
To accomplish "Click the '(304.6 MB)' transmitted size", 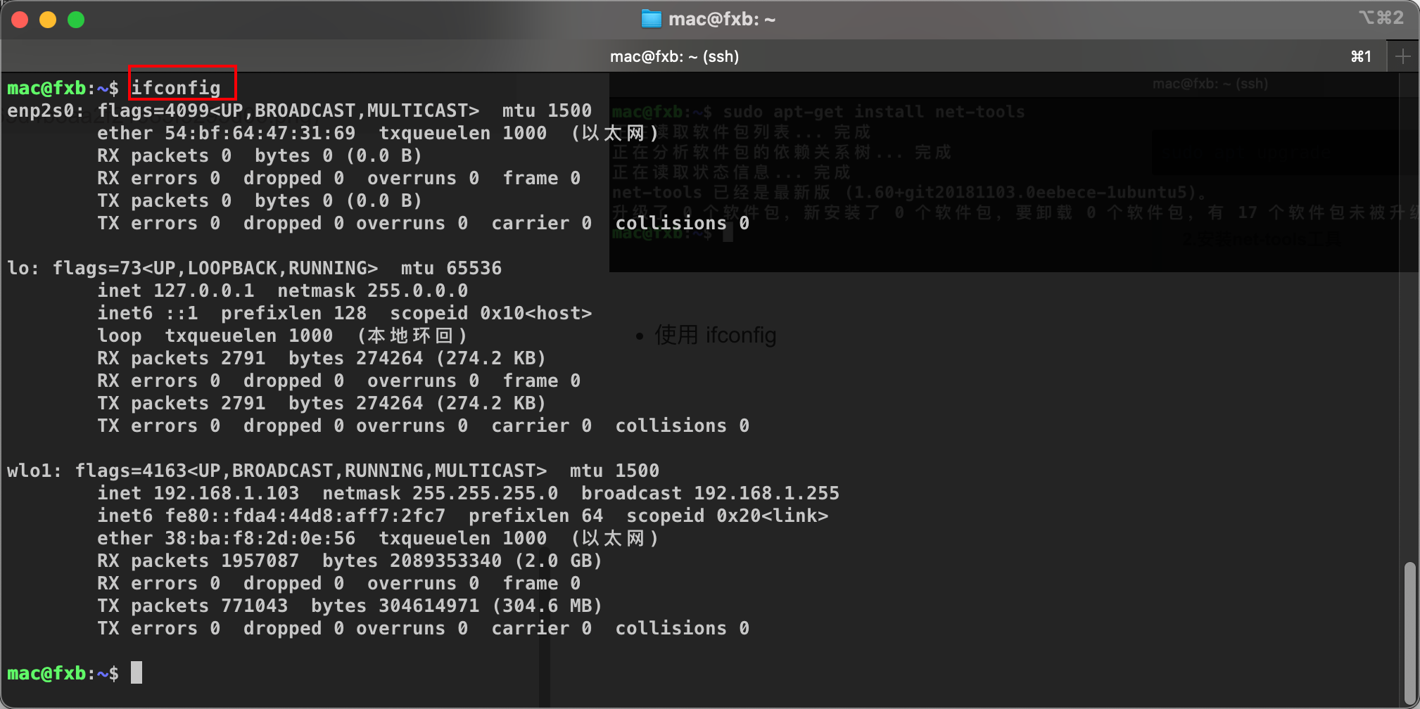I will point(547,606).
